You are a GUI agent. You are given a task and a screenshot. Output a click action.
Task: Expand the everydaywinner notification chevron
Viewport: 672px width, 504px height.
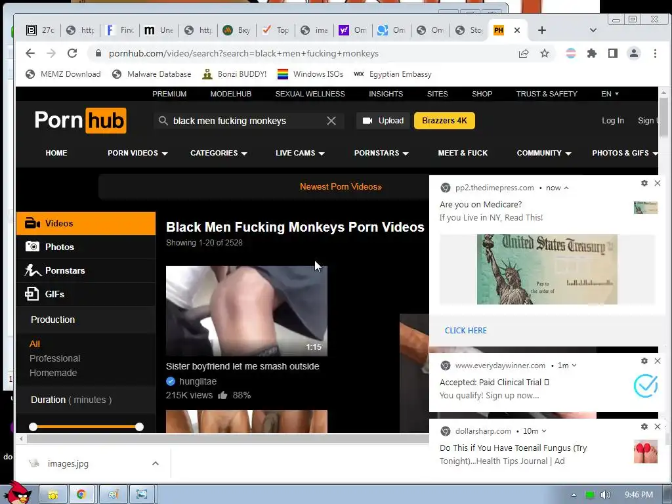[574, 366]
